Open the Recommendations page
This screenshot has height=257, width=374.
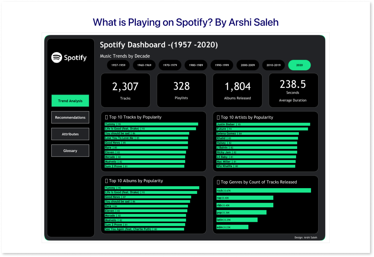(70, 117)
